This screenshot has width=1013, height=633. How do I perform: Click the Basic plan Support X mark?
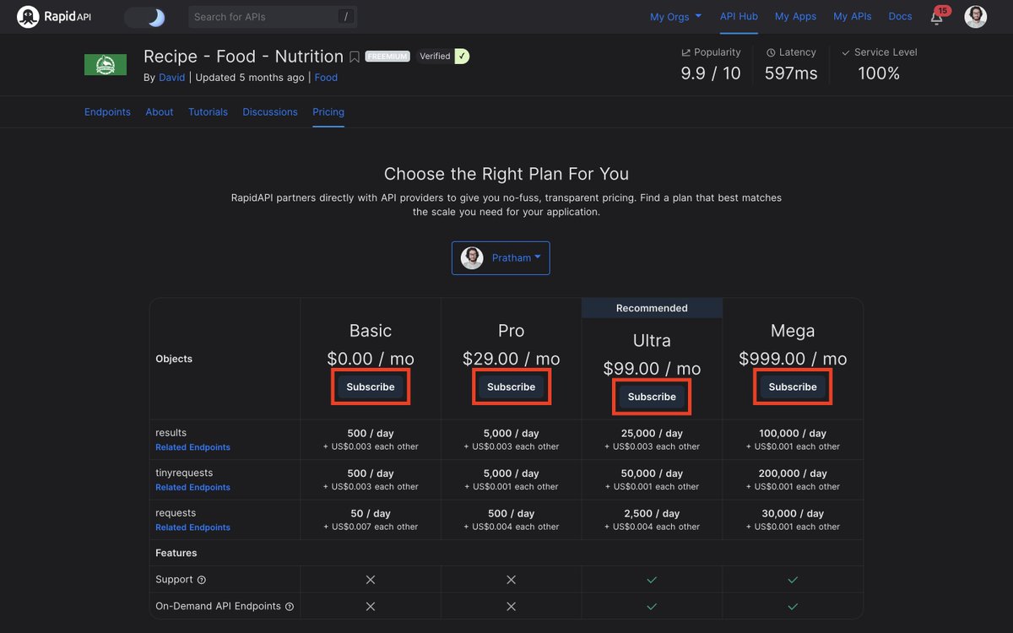pos(371,580)
